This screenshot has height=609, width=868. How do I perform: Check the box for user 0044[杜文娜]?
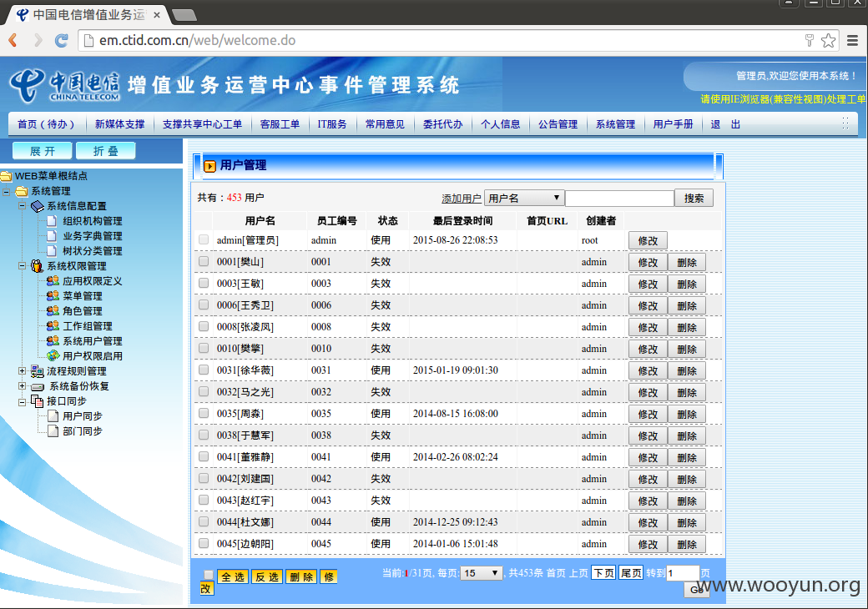click(x=204, y=521)
